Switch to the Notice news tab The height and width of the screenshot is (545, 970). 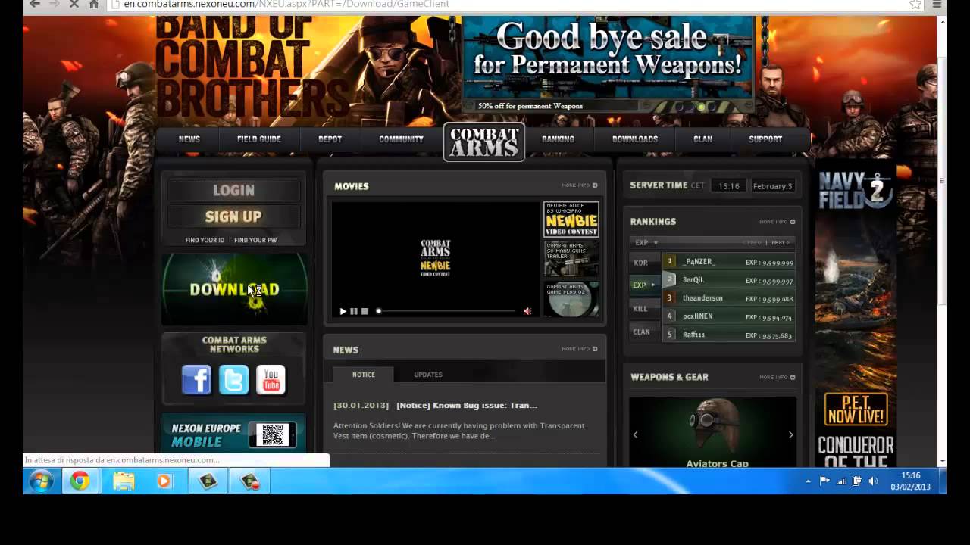point(363,375)
